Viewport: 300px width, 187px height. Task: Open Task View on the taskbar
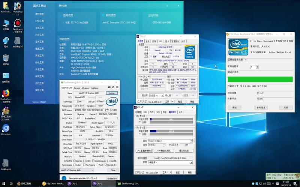(x=11, y=184)
